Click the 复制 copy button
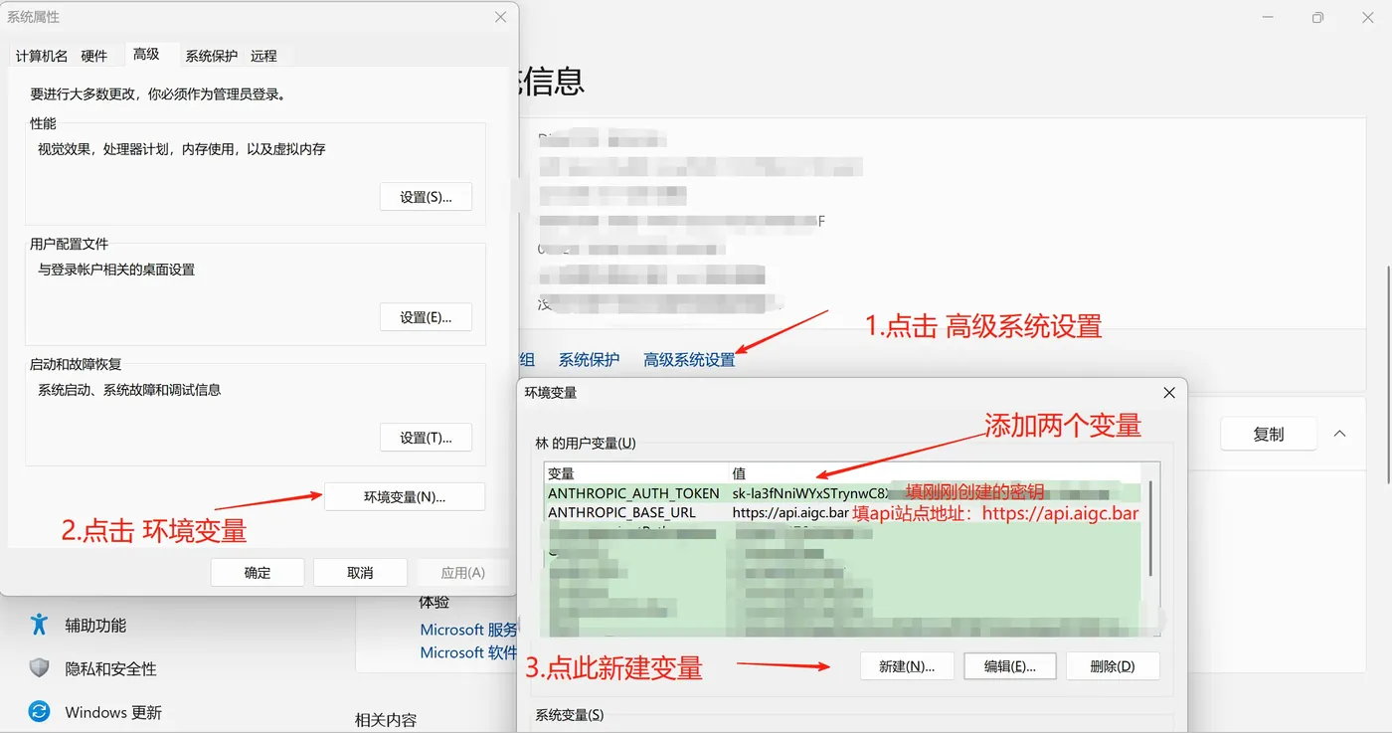The image size is (1392, 733). (x=1268, y=434)
